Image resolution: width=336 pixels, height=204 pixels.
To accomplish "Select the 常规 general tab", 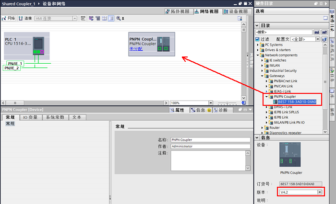I will pos(10,117).
